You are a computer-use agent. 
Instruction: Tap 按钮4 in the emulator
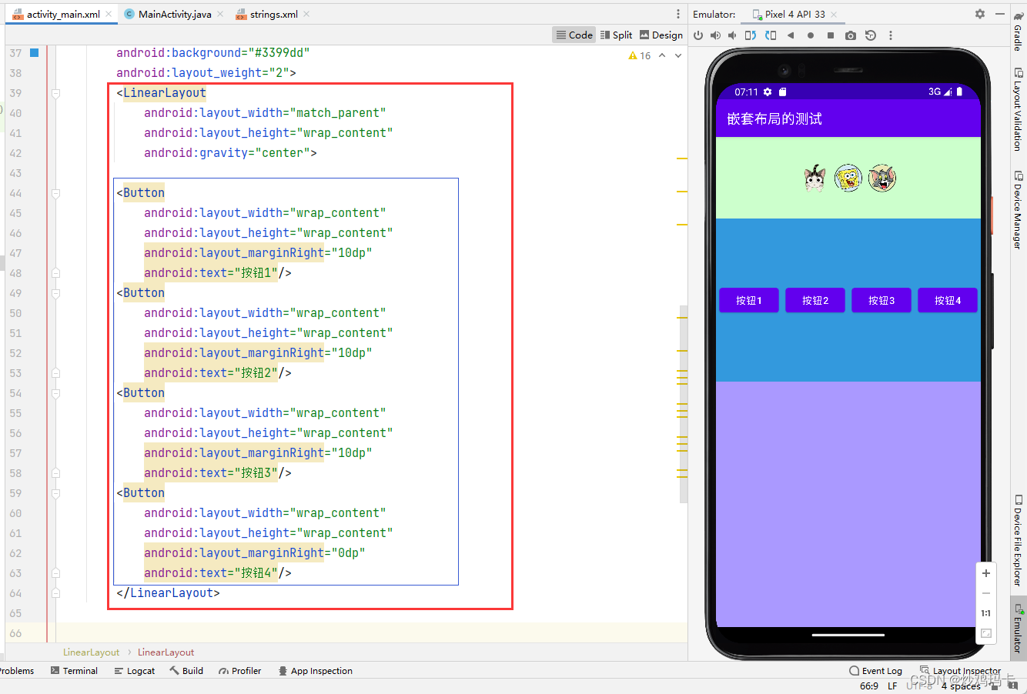(x=948, y=300)
